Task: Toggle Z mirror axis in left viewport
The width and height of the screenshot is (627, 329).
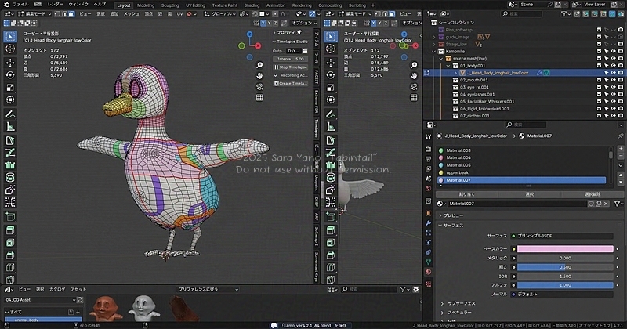Action: coord(275,23)
